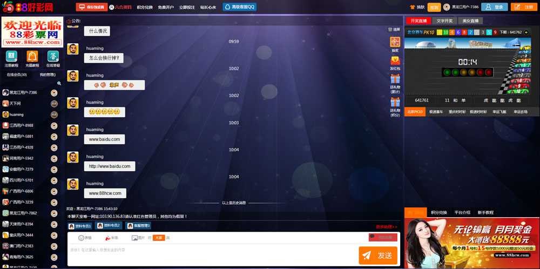
Task: Click the search magnifier in member list
Action: tap(59, 83)
